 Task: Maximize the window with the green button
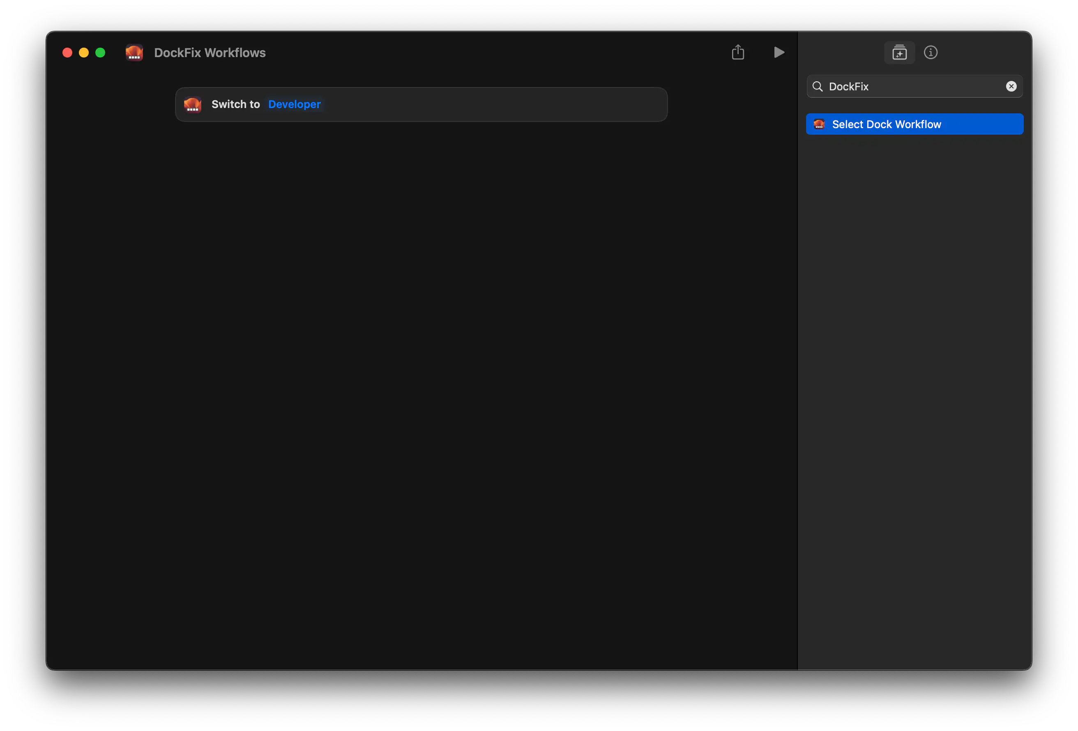[100, 53]
